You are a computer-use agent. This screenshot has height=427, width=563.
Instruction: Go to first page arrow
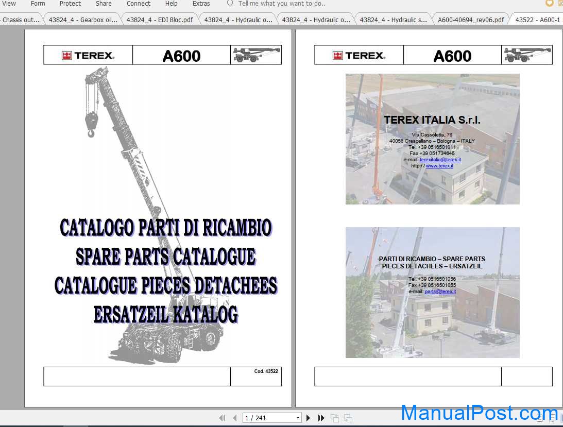[x=222, y=418]
